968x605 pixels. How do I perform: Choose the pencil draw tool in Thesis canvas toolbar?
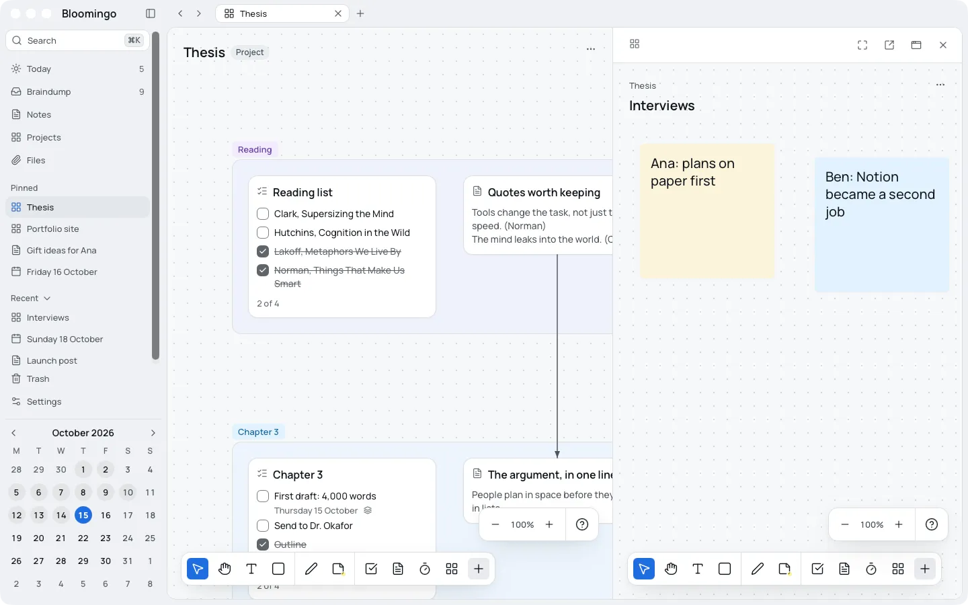click(x=311, y=569)
